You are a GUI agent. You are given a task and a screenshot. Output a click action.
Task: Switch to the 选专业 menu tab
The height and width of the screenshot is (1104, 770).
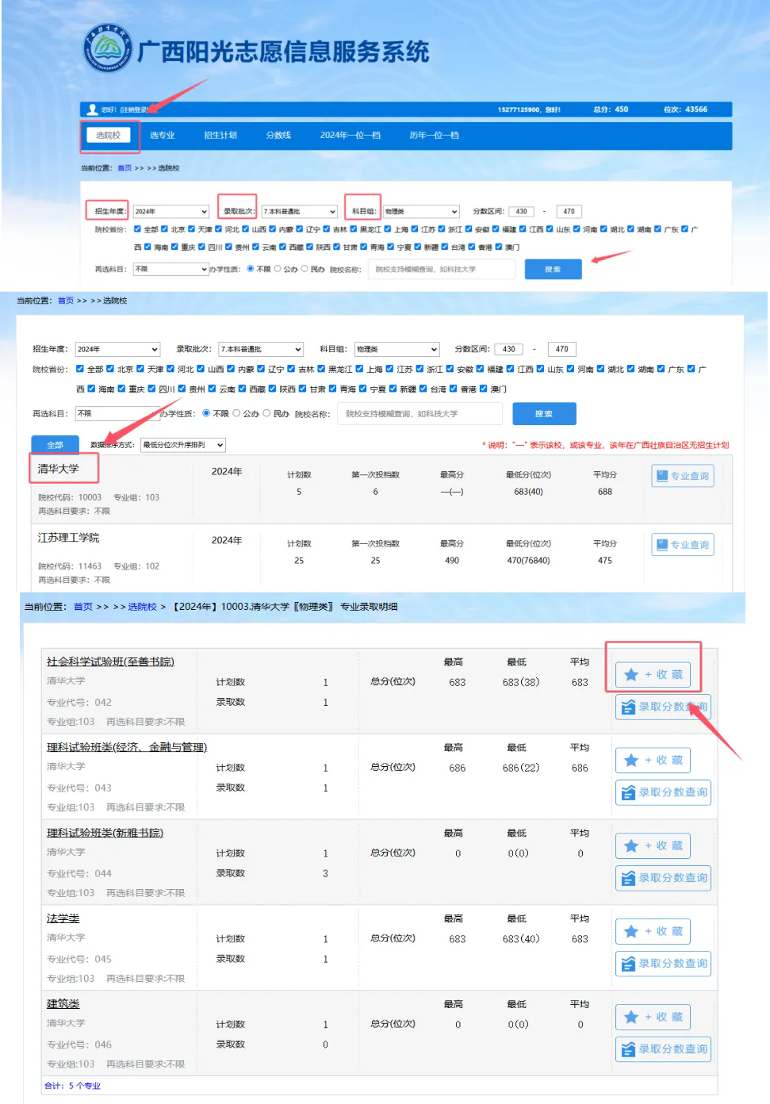pyautogui.click(x=162, y=136)
